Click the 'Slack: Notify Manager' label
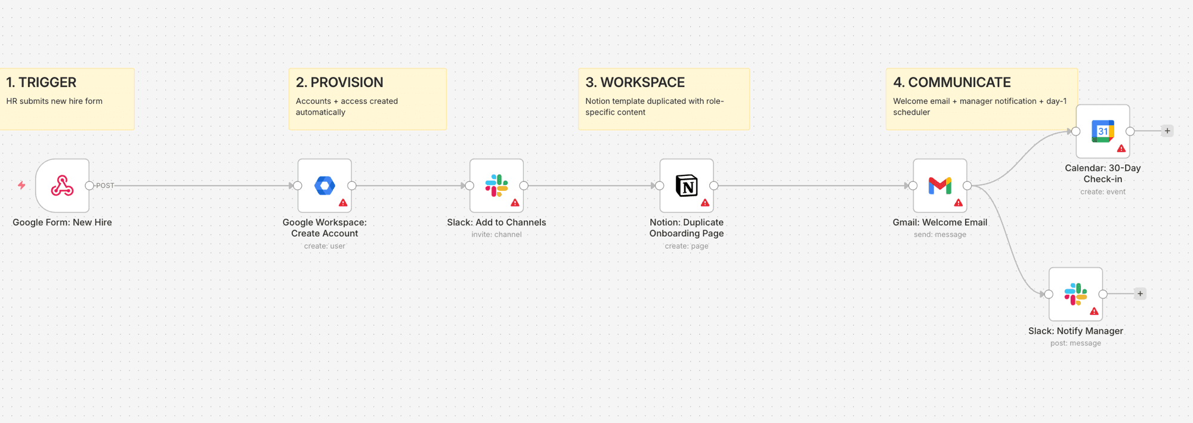 coord(1075,331)
